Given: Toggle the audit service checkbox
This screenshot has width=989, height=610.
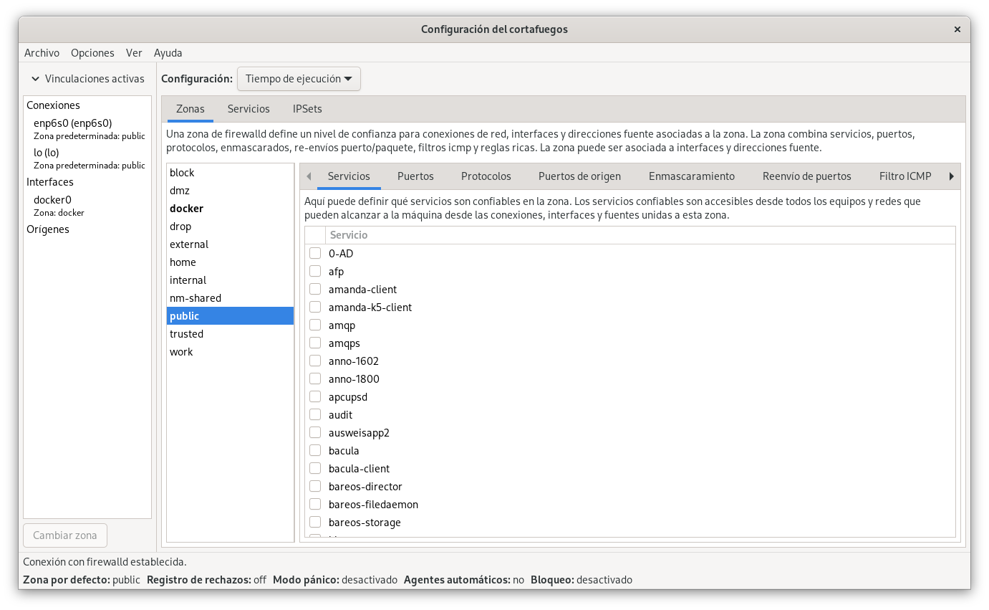Looking at the screenshot, I should coord(315,415).
